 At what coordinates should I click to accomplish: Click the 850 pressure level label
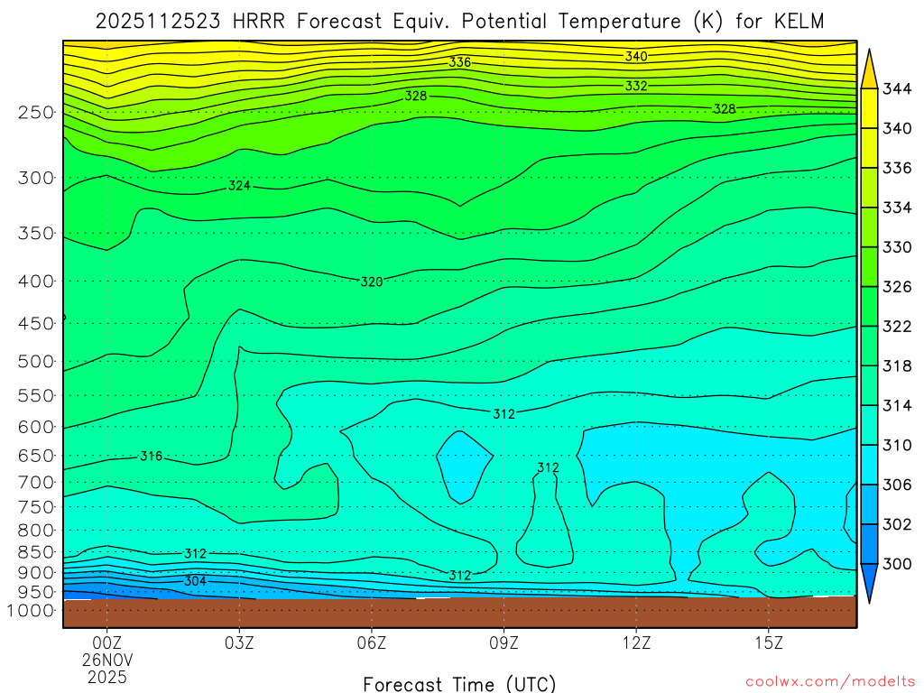coord(36,552)
